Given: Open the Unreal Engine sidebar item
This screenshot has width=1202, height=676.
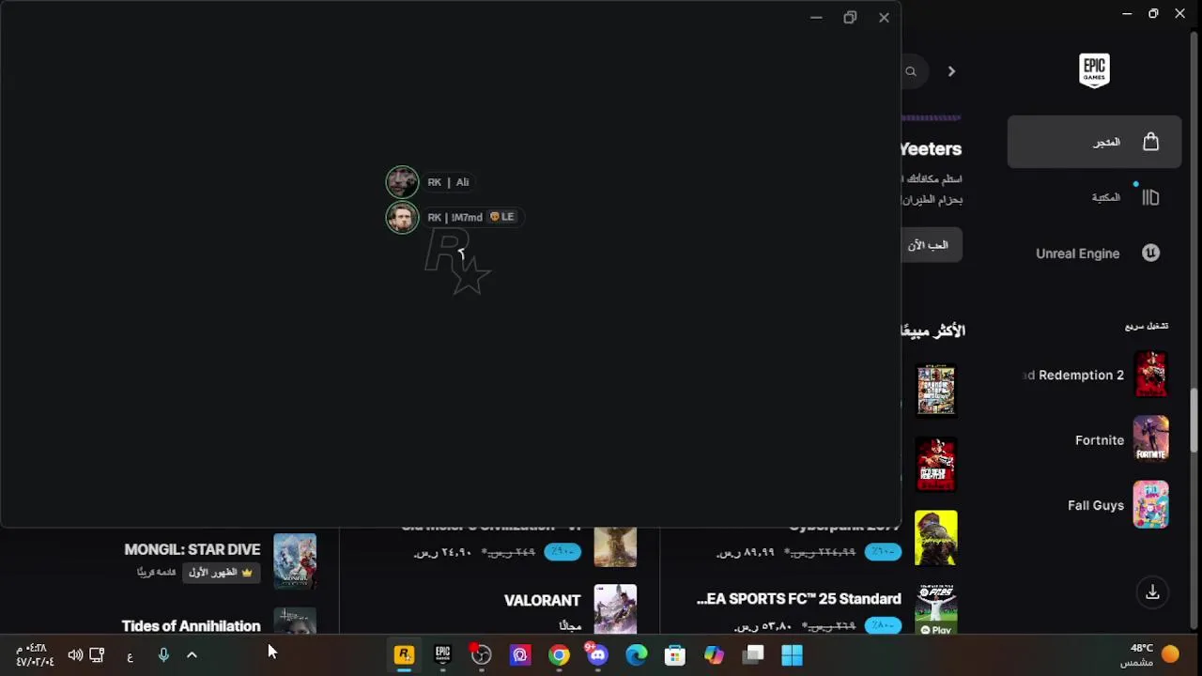Looking at the screenshot, I should (1094, 253).
